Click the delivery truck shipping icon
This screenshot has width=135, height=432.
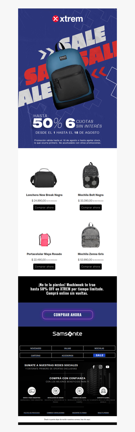click(x=32, y=391)
